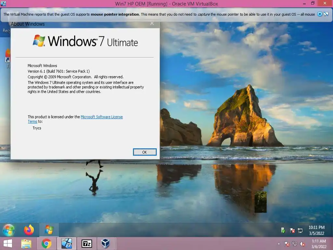Minimize the VirtualBox window

[x=304, y=3]
